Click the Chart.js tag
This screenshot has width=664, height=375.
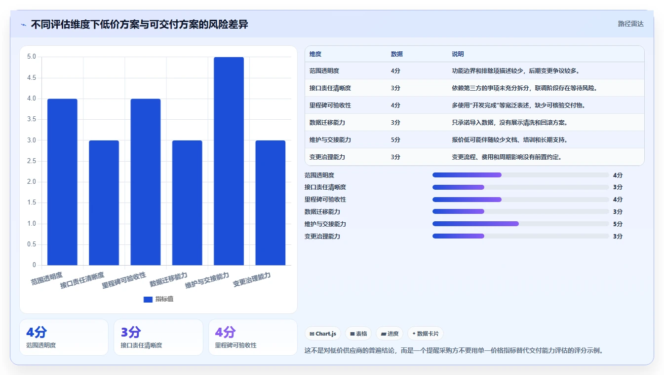[x=323, y=334]
